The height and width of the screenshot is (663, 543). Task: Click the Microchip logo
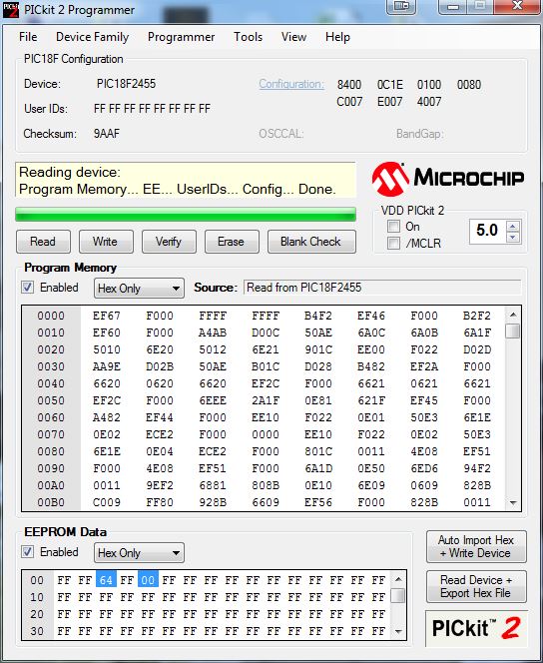pyautogui.click(x=448, y=179)
